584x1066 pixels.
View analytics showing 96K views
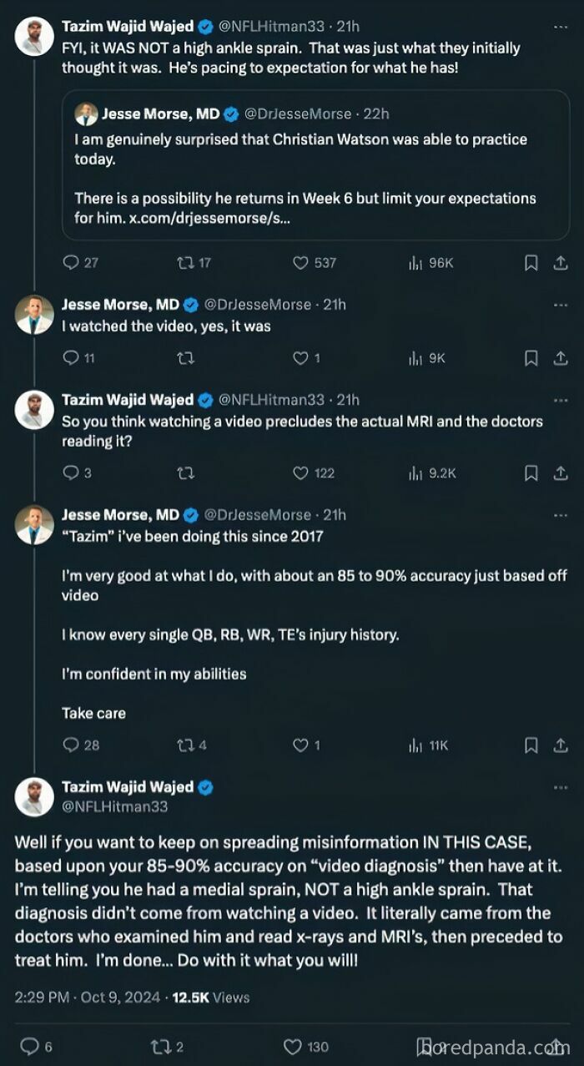click(x=416, y=263)
